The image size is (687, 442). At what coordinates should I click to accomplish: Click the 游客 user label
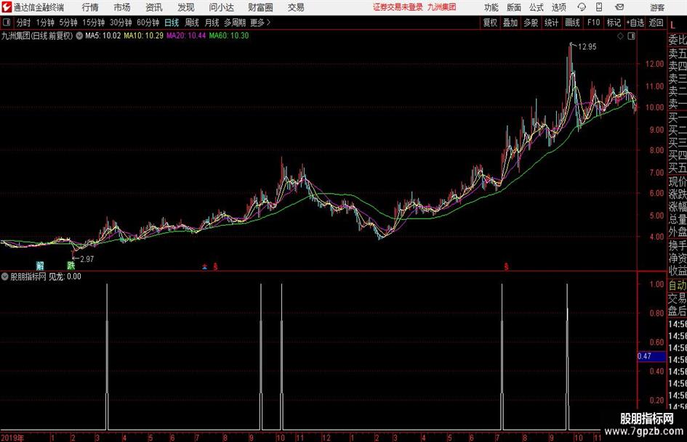pos(656,7)
